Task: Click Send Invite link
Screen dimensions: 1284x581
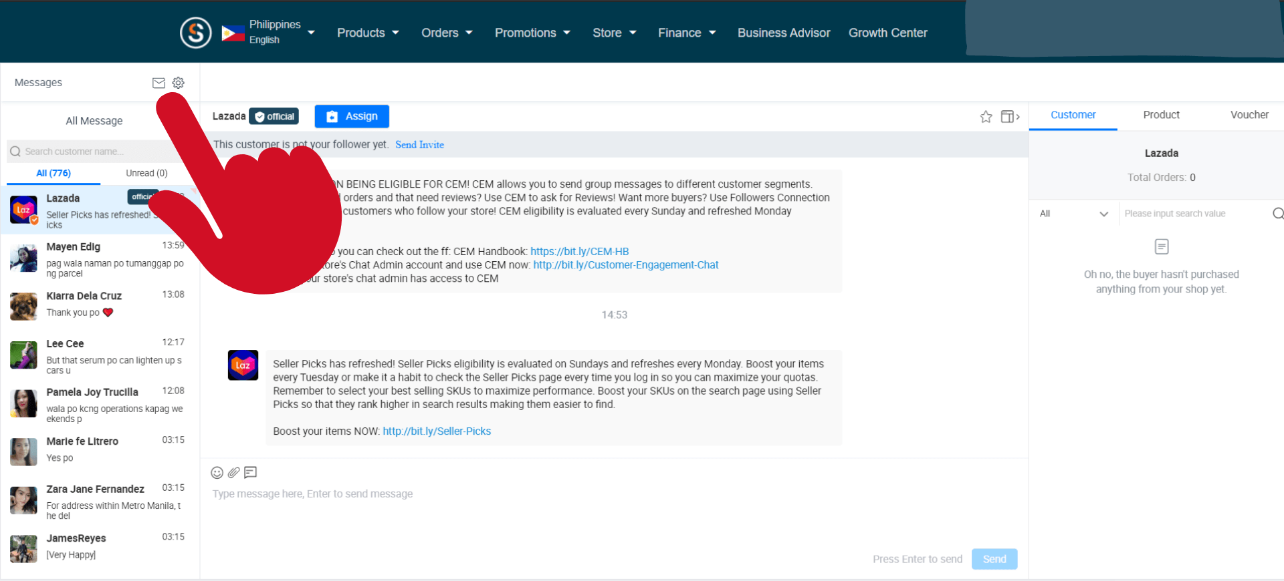Action: 419,145
